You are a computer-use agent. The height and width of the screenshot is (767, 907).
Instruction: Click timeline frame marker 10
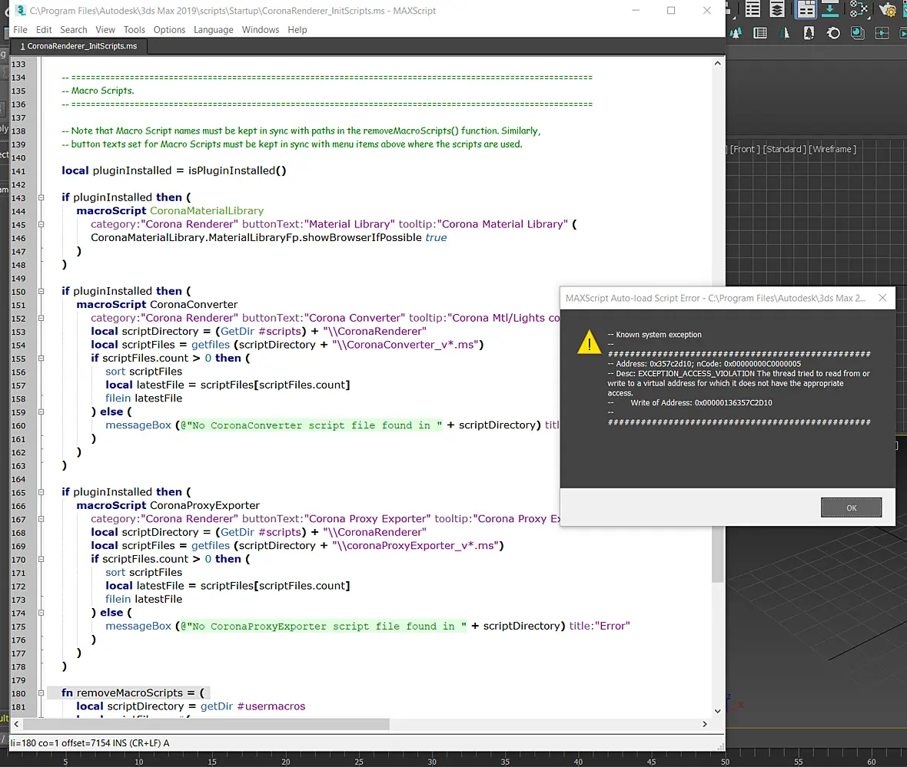pyautogui.click(x=139, y=762)
